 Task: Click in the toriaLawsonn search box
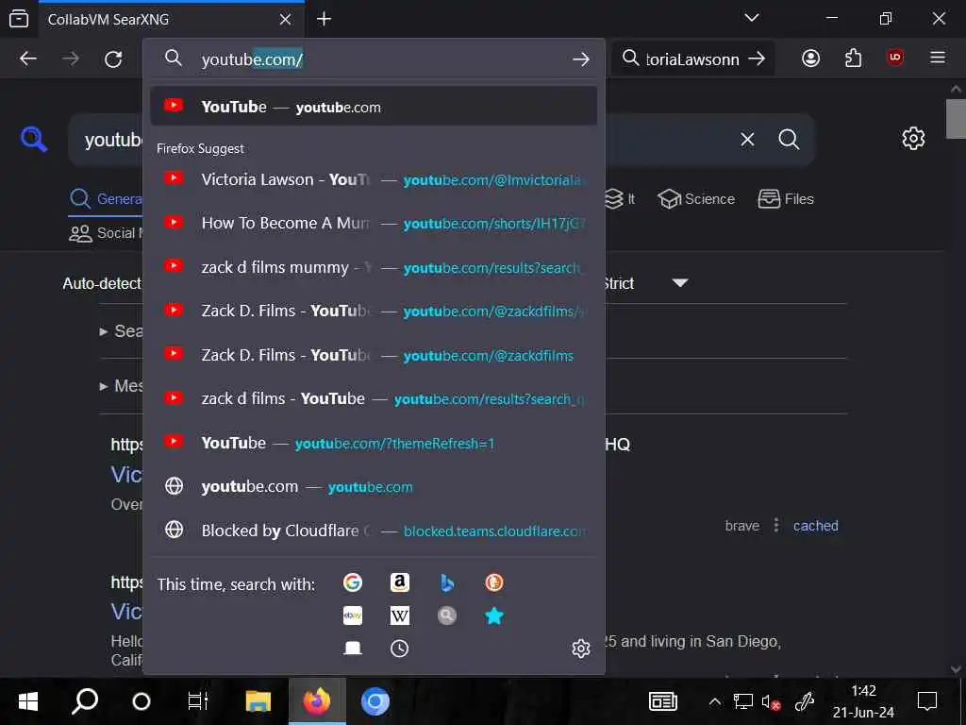pos(692,59)
